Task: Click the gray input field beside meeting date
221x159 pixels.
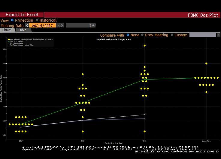Action: click(81, 25)
